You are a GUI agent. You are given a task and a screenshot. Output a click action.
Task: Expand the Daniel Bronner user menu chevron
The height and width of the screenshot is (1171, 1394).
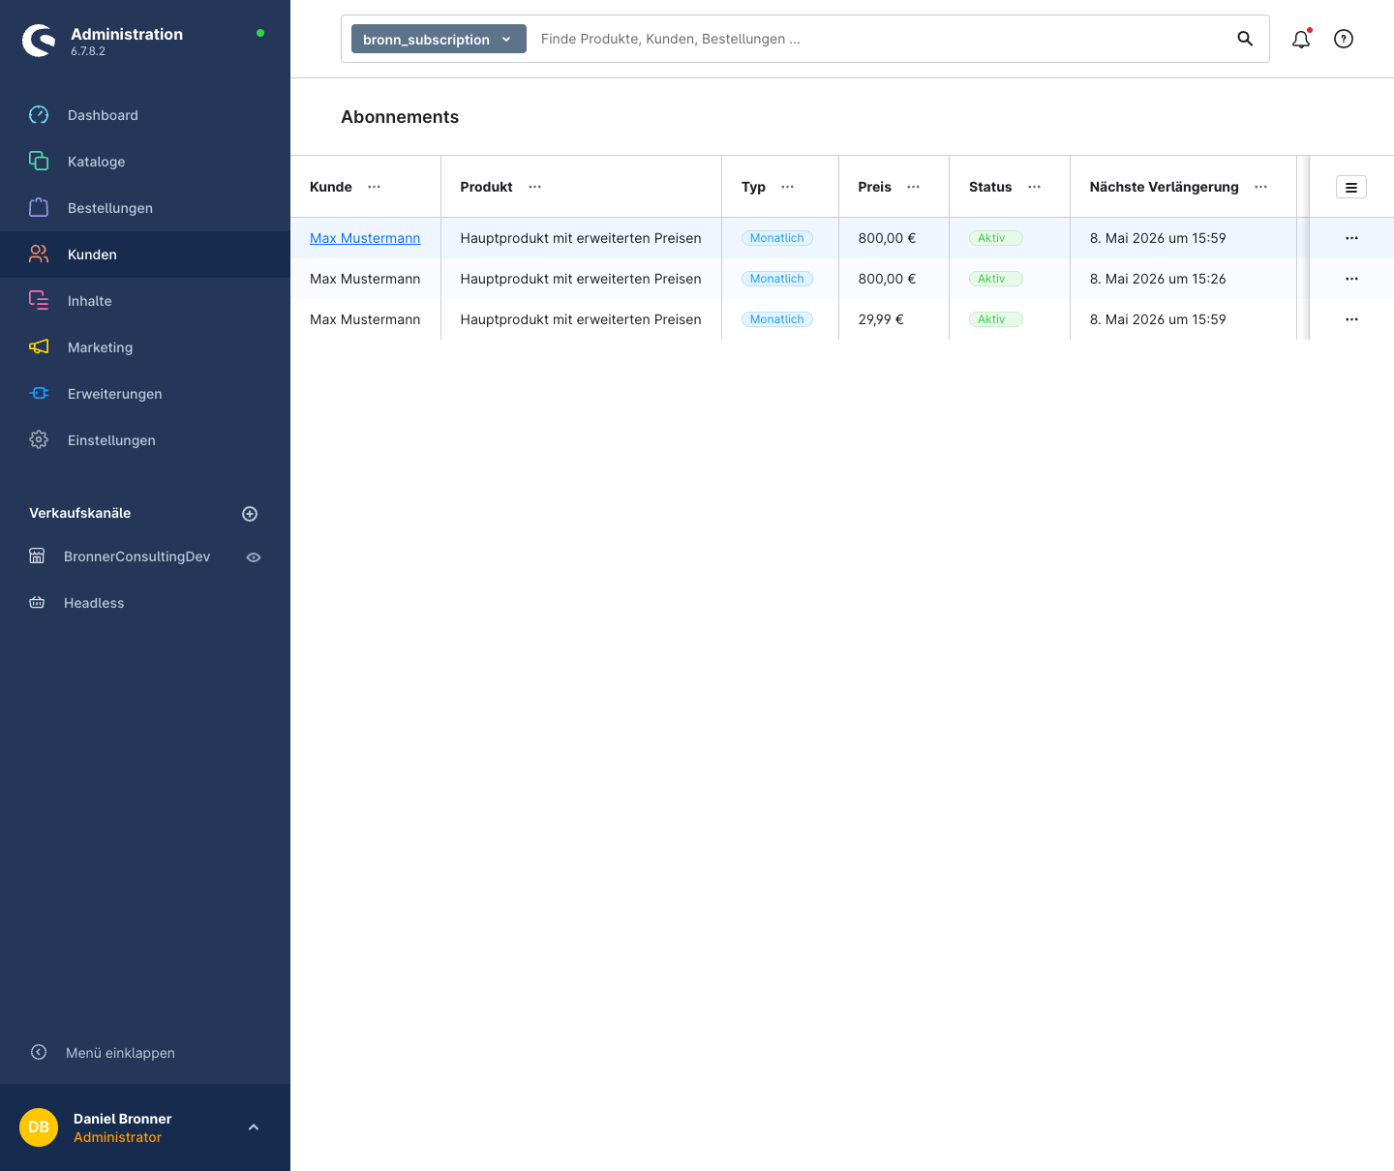point(254,1127)
